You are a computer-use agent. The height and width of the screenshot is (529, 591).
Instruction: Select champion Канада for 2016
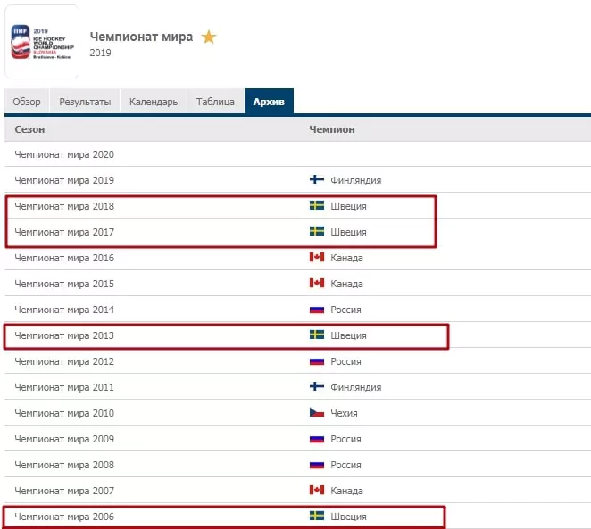[346, 258]
